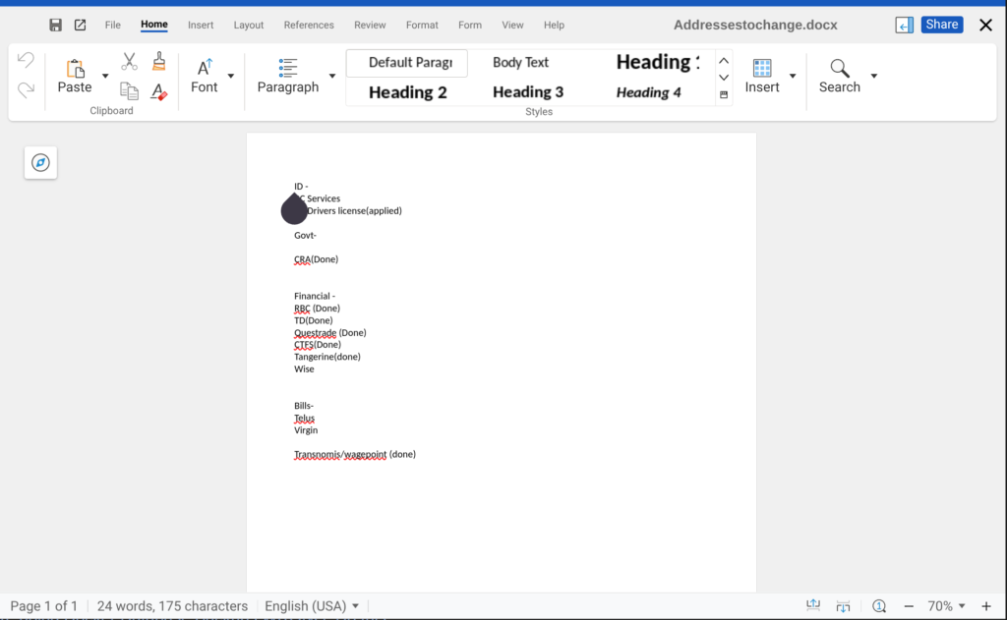Click the zoom in plus button
1007x620 pixels.
pos(986,606)
